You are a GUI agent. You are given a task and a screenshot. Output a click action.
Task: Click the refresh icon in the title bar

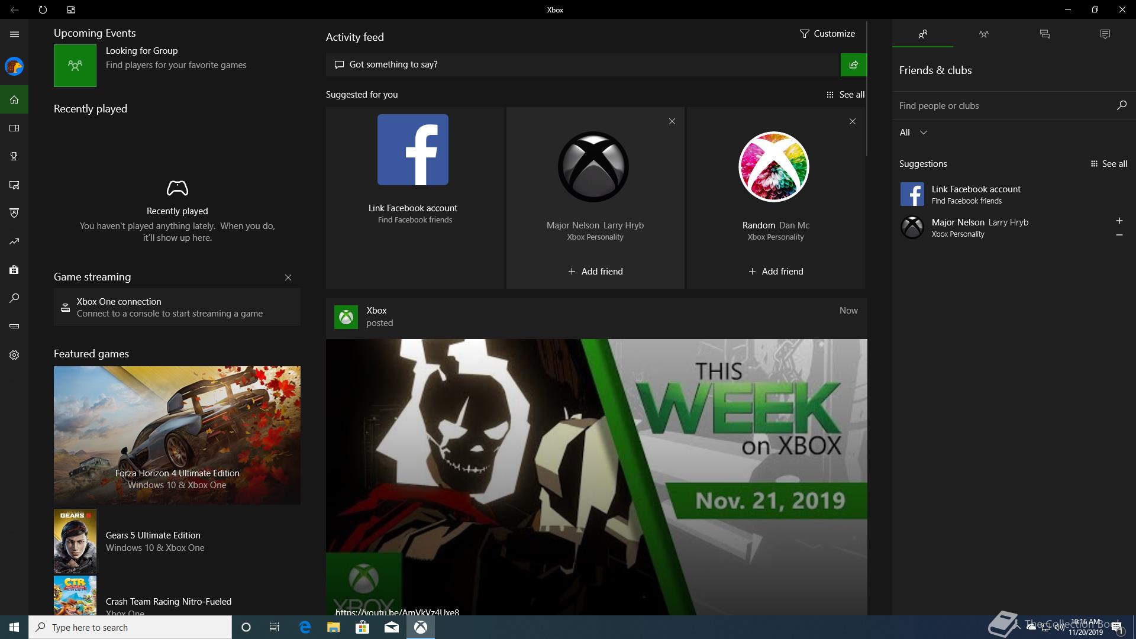(x=43, y=9)
